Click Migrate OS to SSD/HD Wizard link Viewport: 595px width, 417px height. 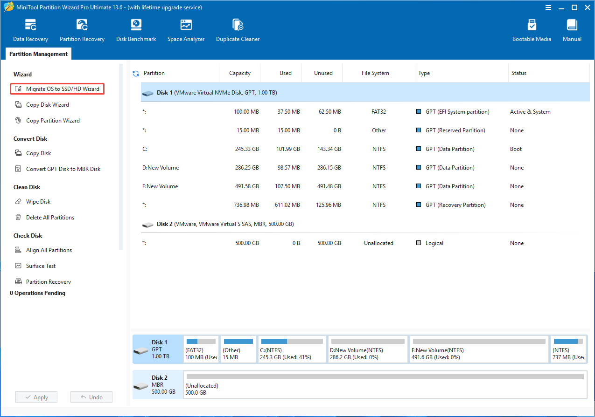63,89
